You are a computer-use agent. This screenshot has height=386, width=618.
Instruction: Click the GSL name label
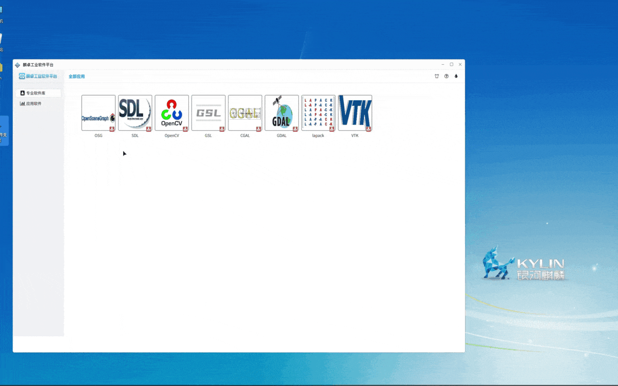[x=209, y=136]
